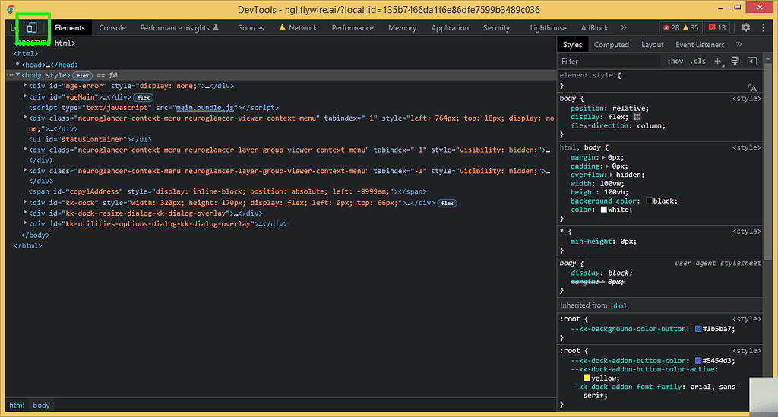The width and height of the screenshot is (778, 417).
Task: Toggle the device toolbar icon
Action: [x=32, y=27]
